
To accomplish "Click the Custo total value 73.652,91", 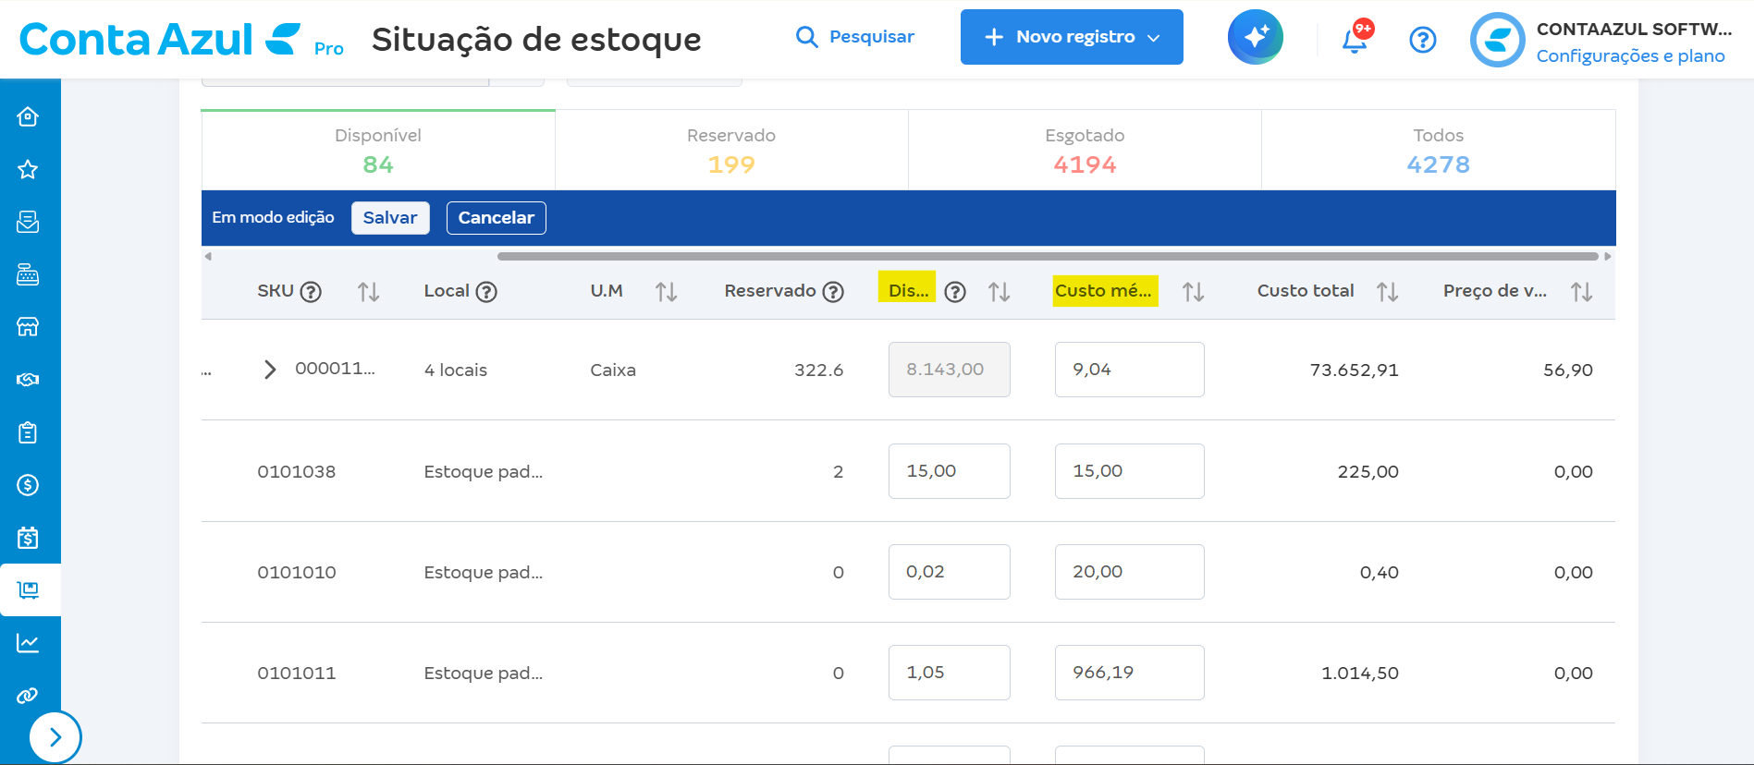I will point(1355,370).
